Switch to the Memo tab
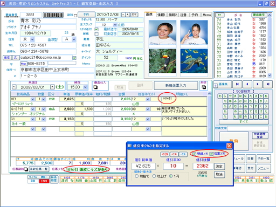 pyautogui.click(x=206, y=15)
